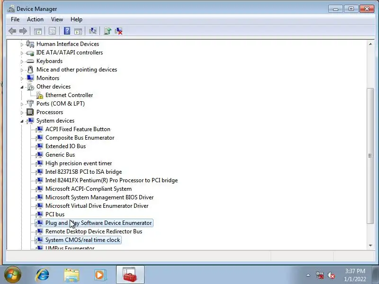
Task: Click Show/Hide Action Pane toolbar icon
Action: point(78,31)
